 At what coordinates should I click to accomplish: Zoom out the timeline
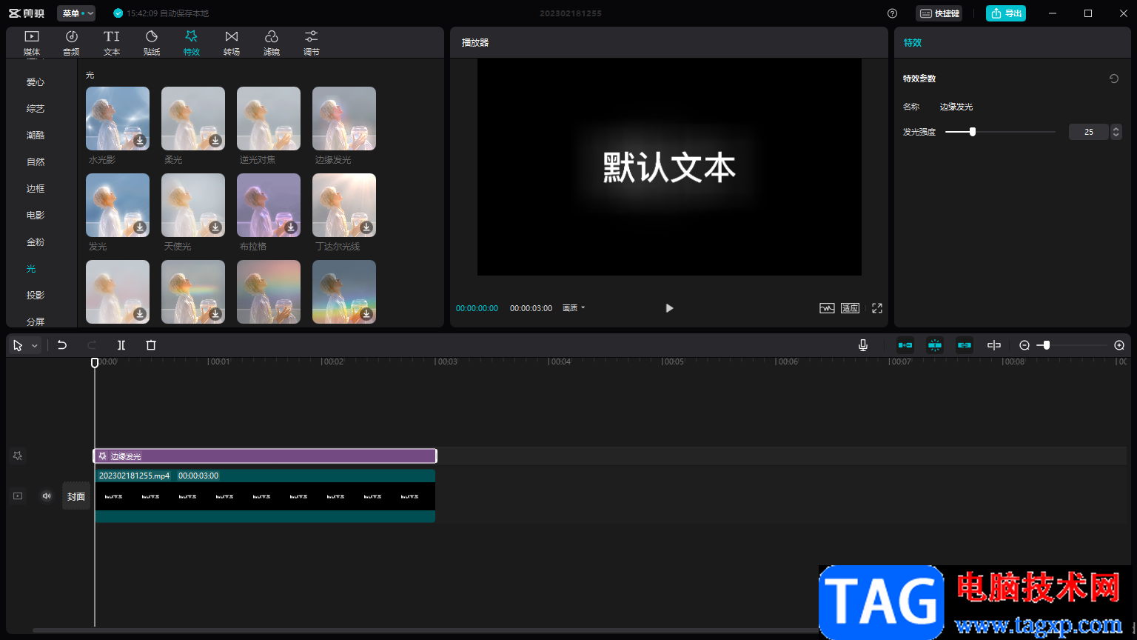1024,345
